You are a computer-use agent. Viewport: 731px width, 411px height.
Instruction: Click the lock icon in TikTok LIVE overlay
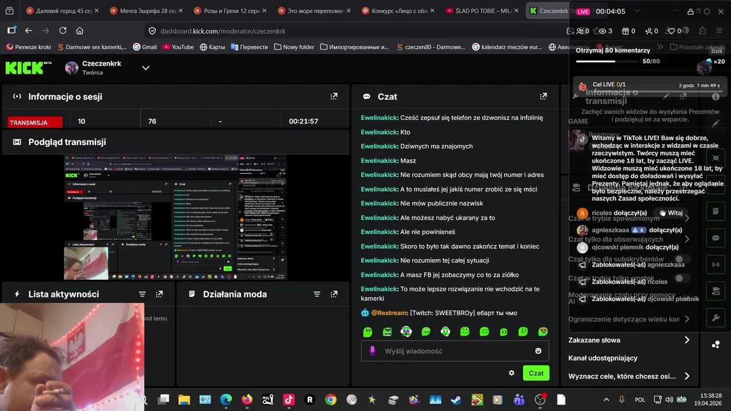click(690, 11)
